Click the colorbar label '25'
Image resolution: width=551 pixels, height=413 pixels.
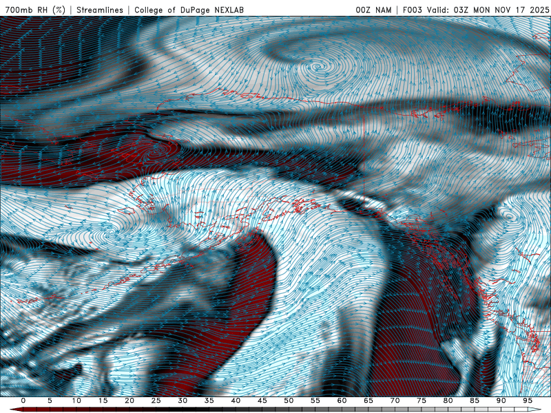(156, 401)
